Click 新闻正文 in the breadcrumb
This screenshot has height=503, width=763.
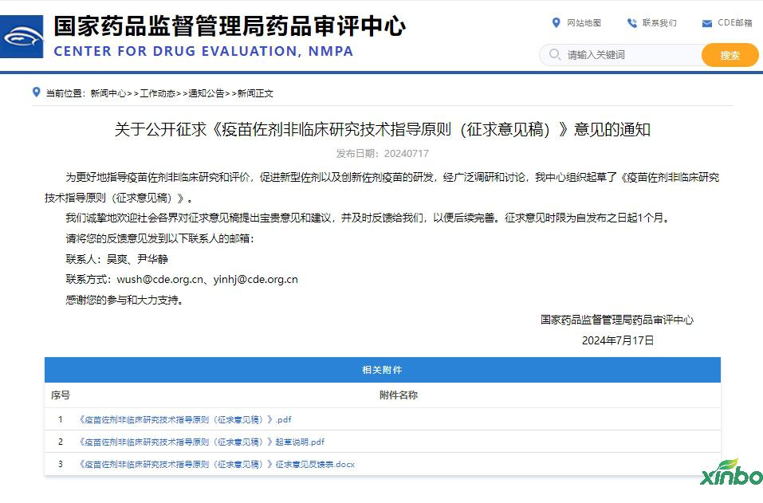pyautogui.click(x=255, y=93)
